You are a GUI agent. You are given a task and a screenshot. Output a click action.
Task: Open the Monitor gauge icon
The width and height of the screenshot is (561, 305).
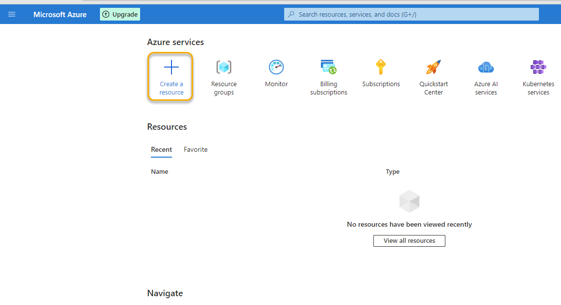click(276, 67)
